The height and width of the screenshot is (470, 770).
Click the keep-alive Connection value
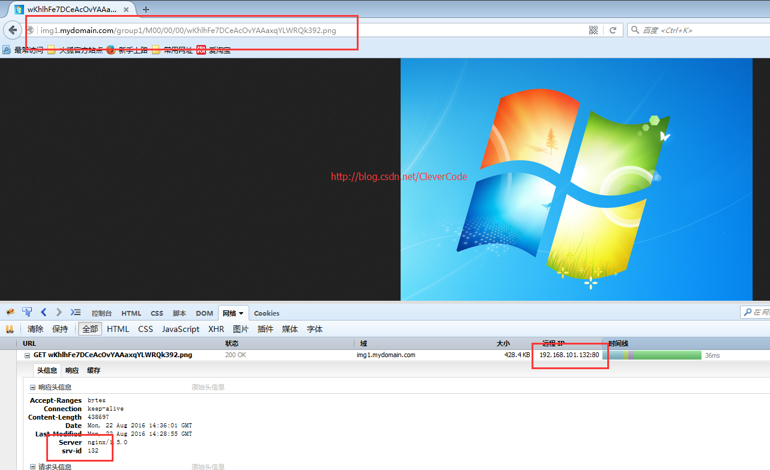105,409
